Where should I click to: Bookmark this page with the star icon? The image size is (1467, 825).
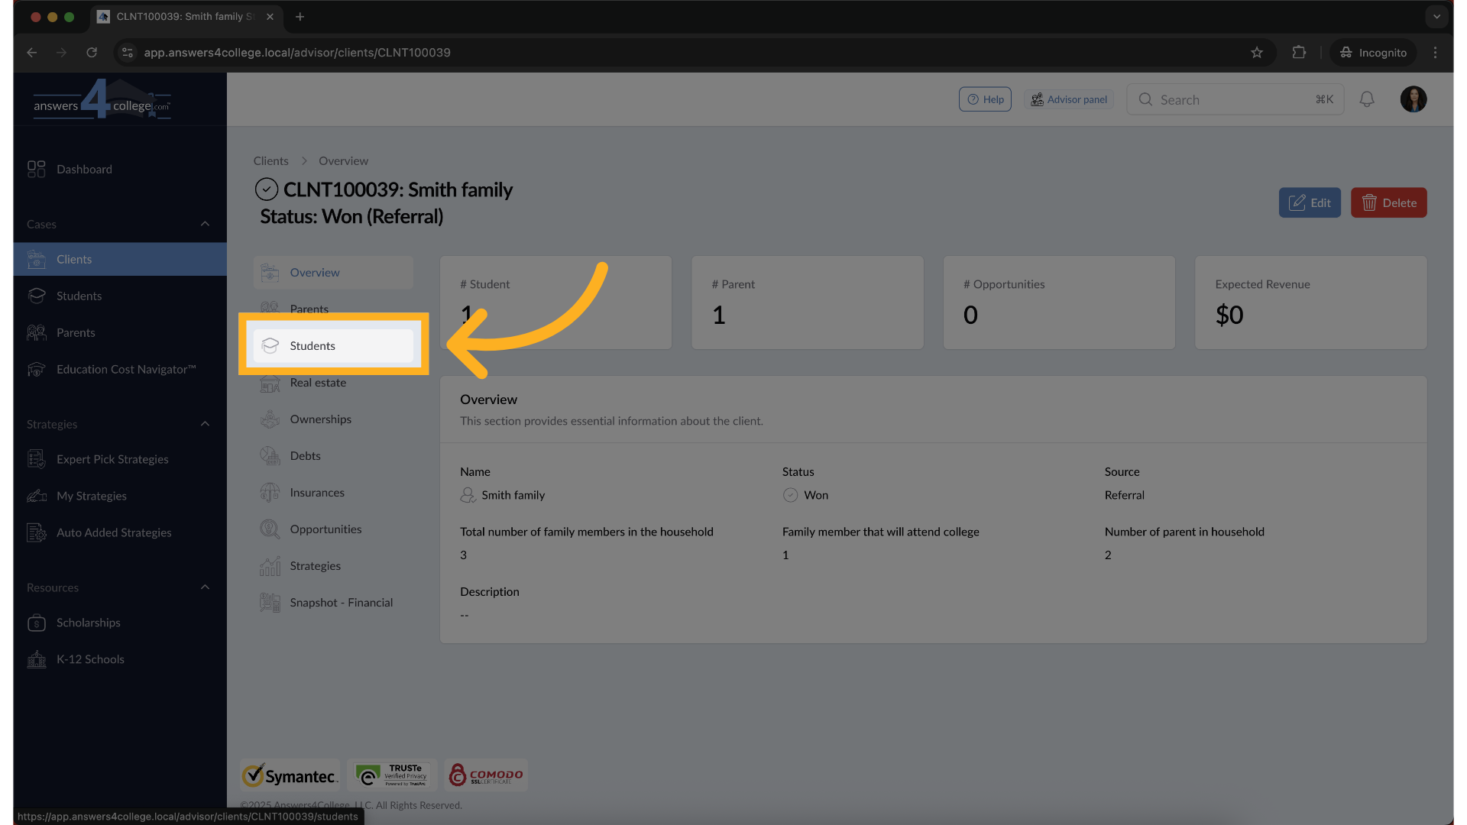1257,53
